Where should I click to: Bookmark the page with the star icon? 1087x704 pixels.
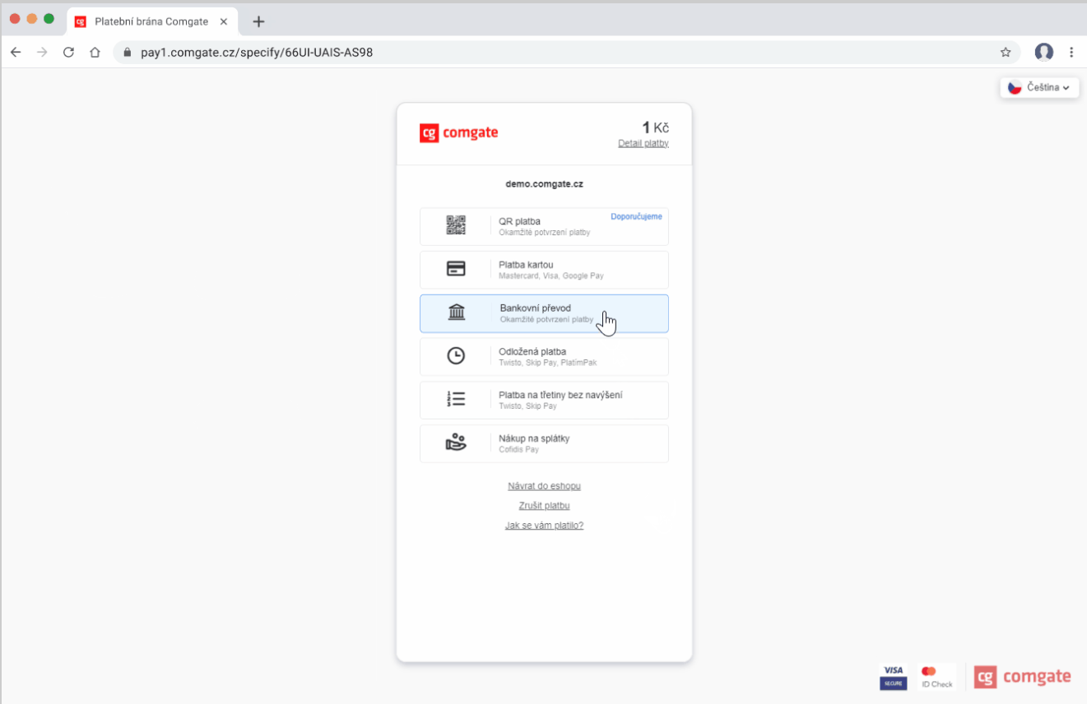1006,52
